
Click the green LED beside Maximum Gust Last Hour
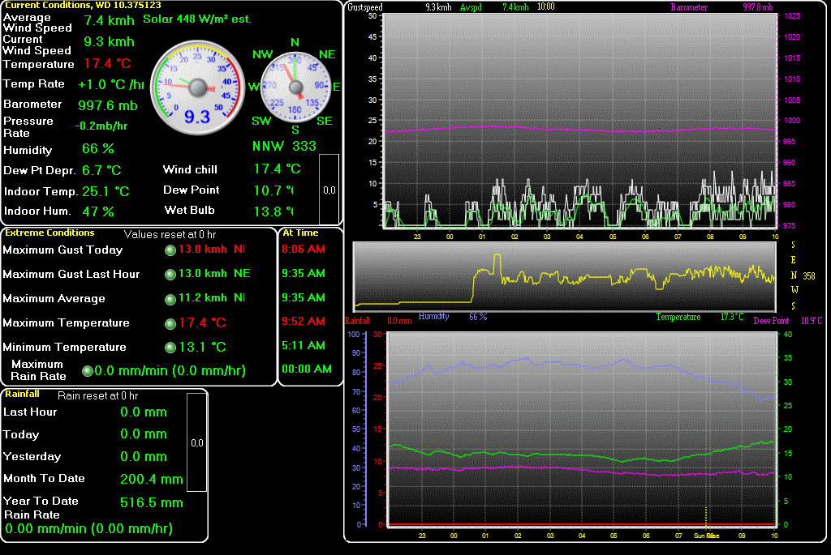(x=170, y=275)
